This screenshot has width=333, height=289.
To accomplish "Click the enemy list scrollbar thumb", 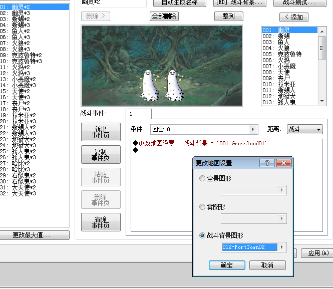I will click(x=322, y=48).
